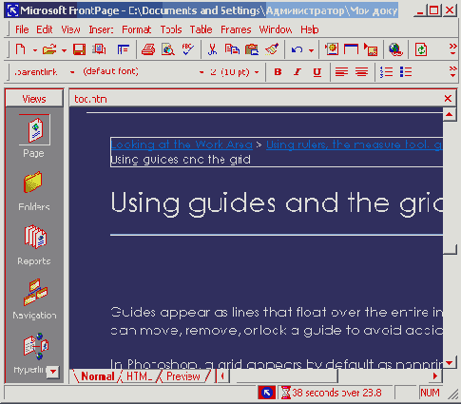461x404 pixels.
Task: Open the Undo history dropdown arrow
Action: point(311,50)
